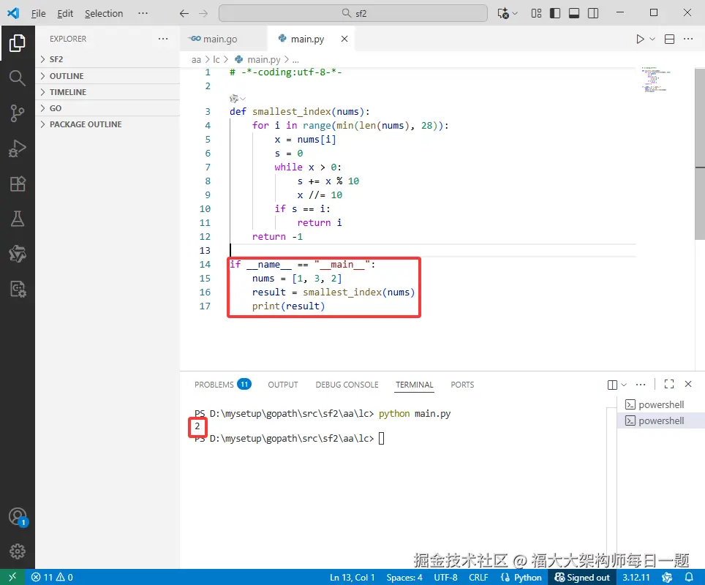Switch to the PORTS panel tab

click(x=462, y=385)
